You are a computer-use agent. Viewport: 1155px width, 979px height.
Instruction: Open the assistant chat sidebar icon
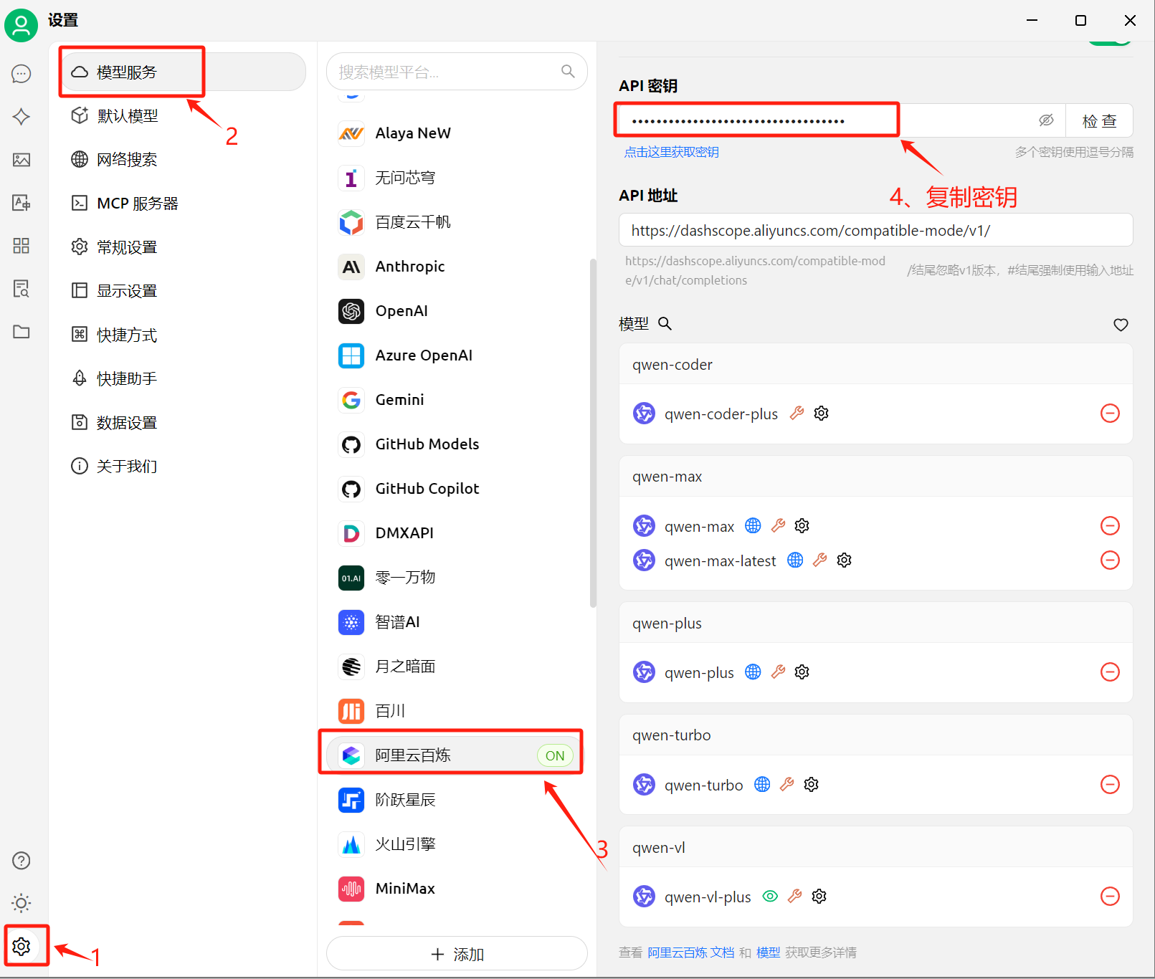pyautogui.click(x=22, y=74)
